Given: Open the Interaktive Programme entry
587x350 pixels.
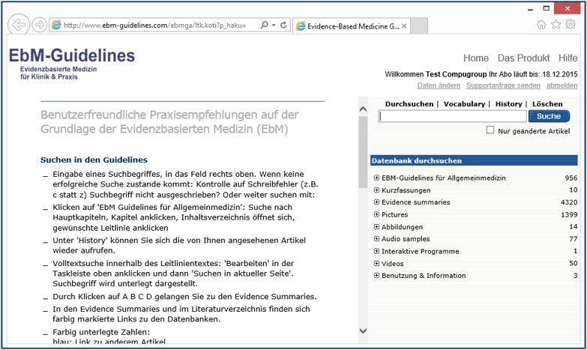Looking at the screenshot, I should [421, 252].
